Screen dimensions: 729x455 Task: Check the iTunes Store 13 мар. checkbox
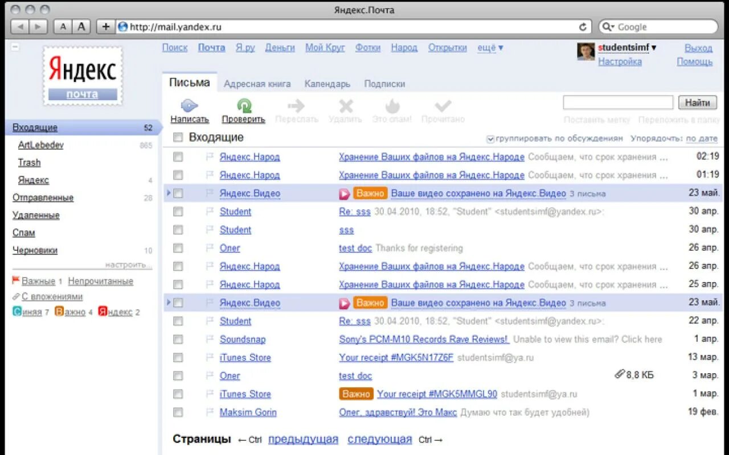click(x=178, y=357)
